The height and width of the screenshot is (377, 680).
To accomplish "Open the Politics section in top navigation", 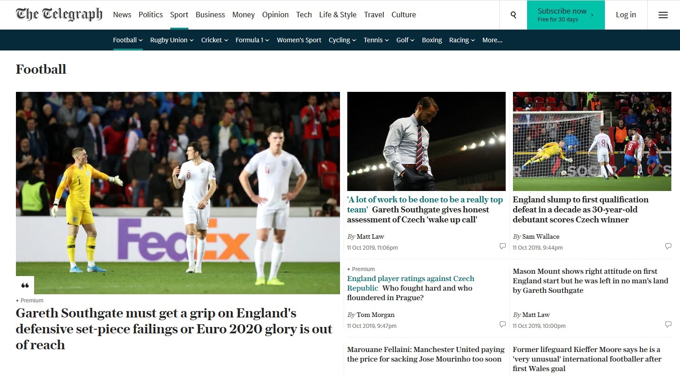I will coord(151,15).
